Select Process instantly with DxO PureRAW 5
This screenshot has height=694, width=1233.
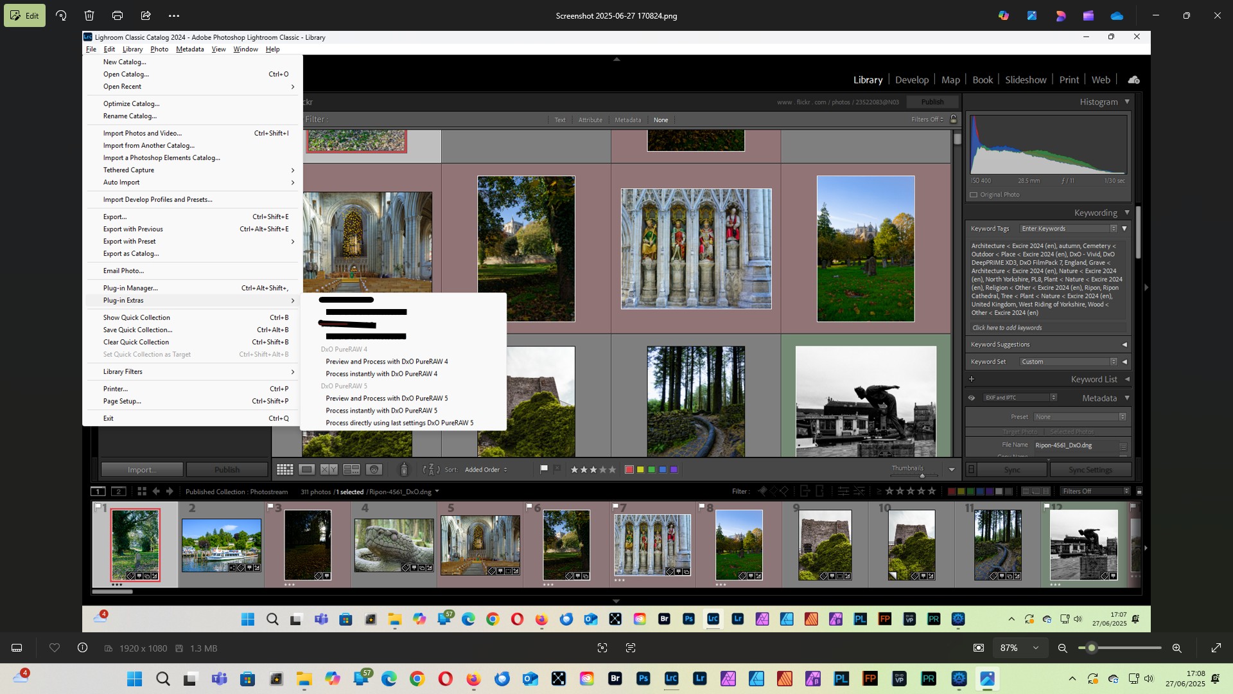381,411
